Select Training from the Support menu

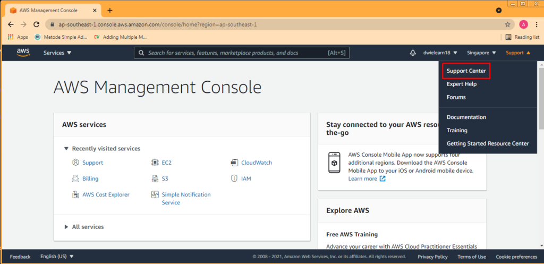tap(457, 131)
